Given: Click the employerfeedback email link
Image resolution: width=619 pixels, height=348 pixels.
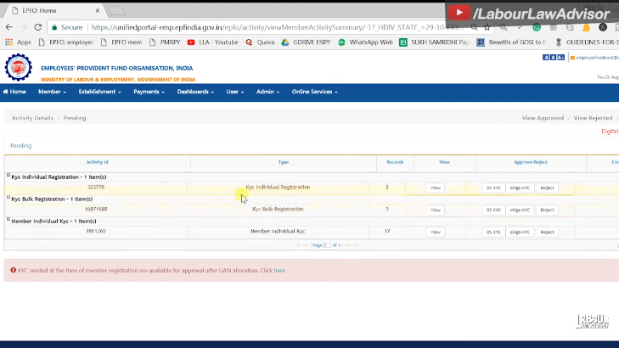Looking at the screenshot, I should (x=595, y=58).
